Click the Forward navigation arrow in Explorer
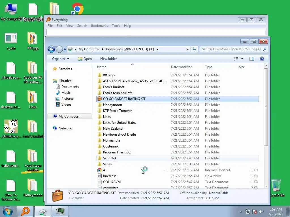 pos(59,49)
